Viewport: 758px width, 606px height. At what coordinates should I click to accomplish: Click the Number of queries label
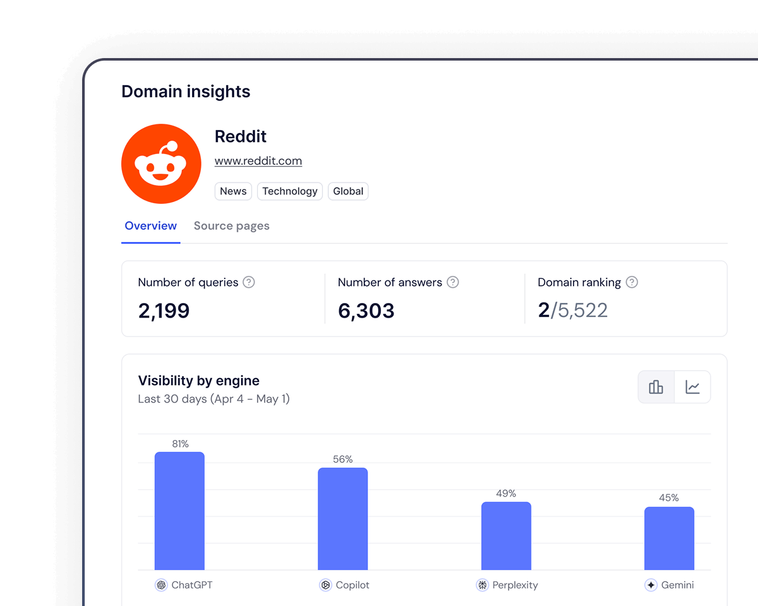click(188, 282)
